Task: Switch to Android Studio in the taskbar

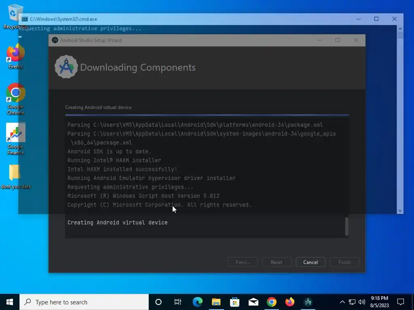Action: pyautogui.click(x=308, y=302)
